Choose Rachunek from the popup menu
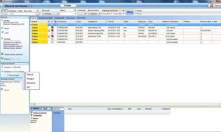The width and height of the screenshot is (221, 132). coord(31,83)
